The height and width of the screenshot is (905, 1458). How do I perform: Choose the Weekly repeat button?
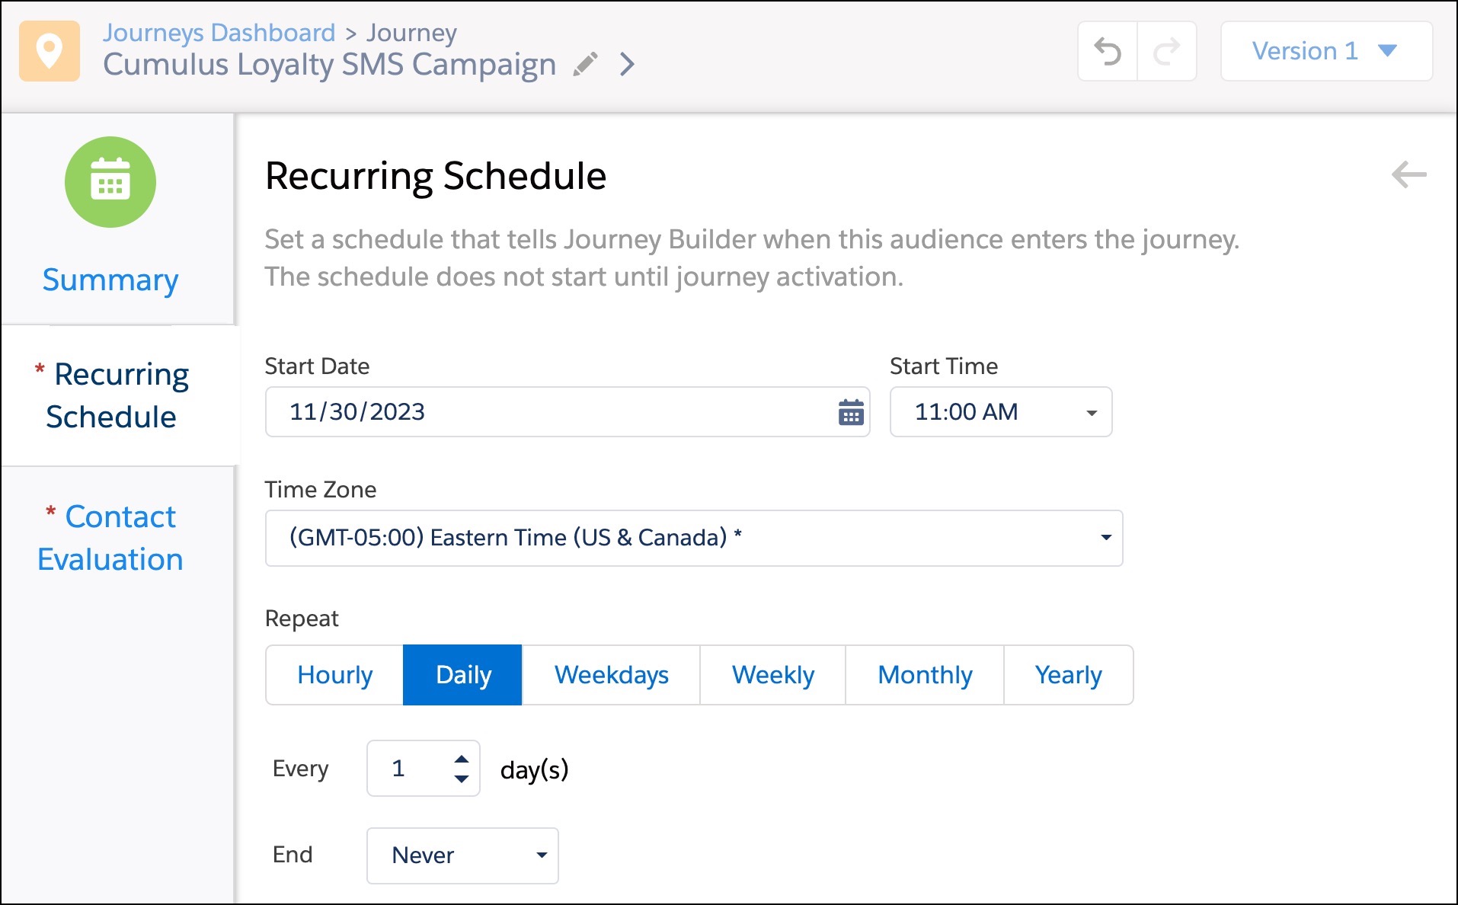tap(772, 675)
